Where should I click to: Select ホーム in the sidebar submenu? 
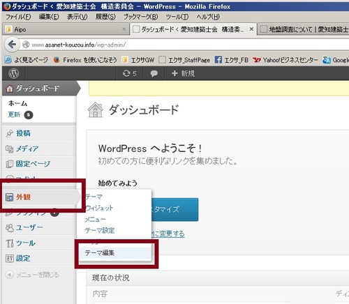coord(17,103)
